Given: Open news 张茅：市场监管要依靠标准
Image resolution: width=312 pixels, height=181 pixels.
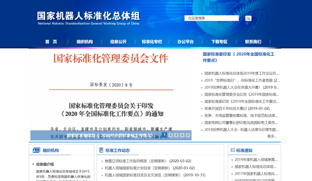Looking at the screenshot, I should pos(241,116).
